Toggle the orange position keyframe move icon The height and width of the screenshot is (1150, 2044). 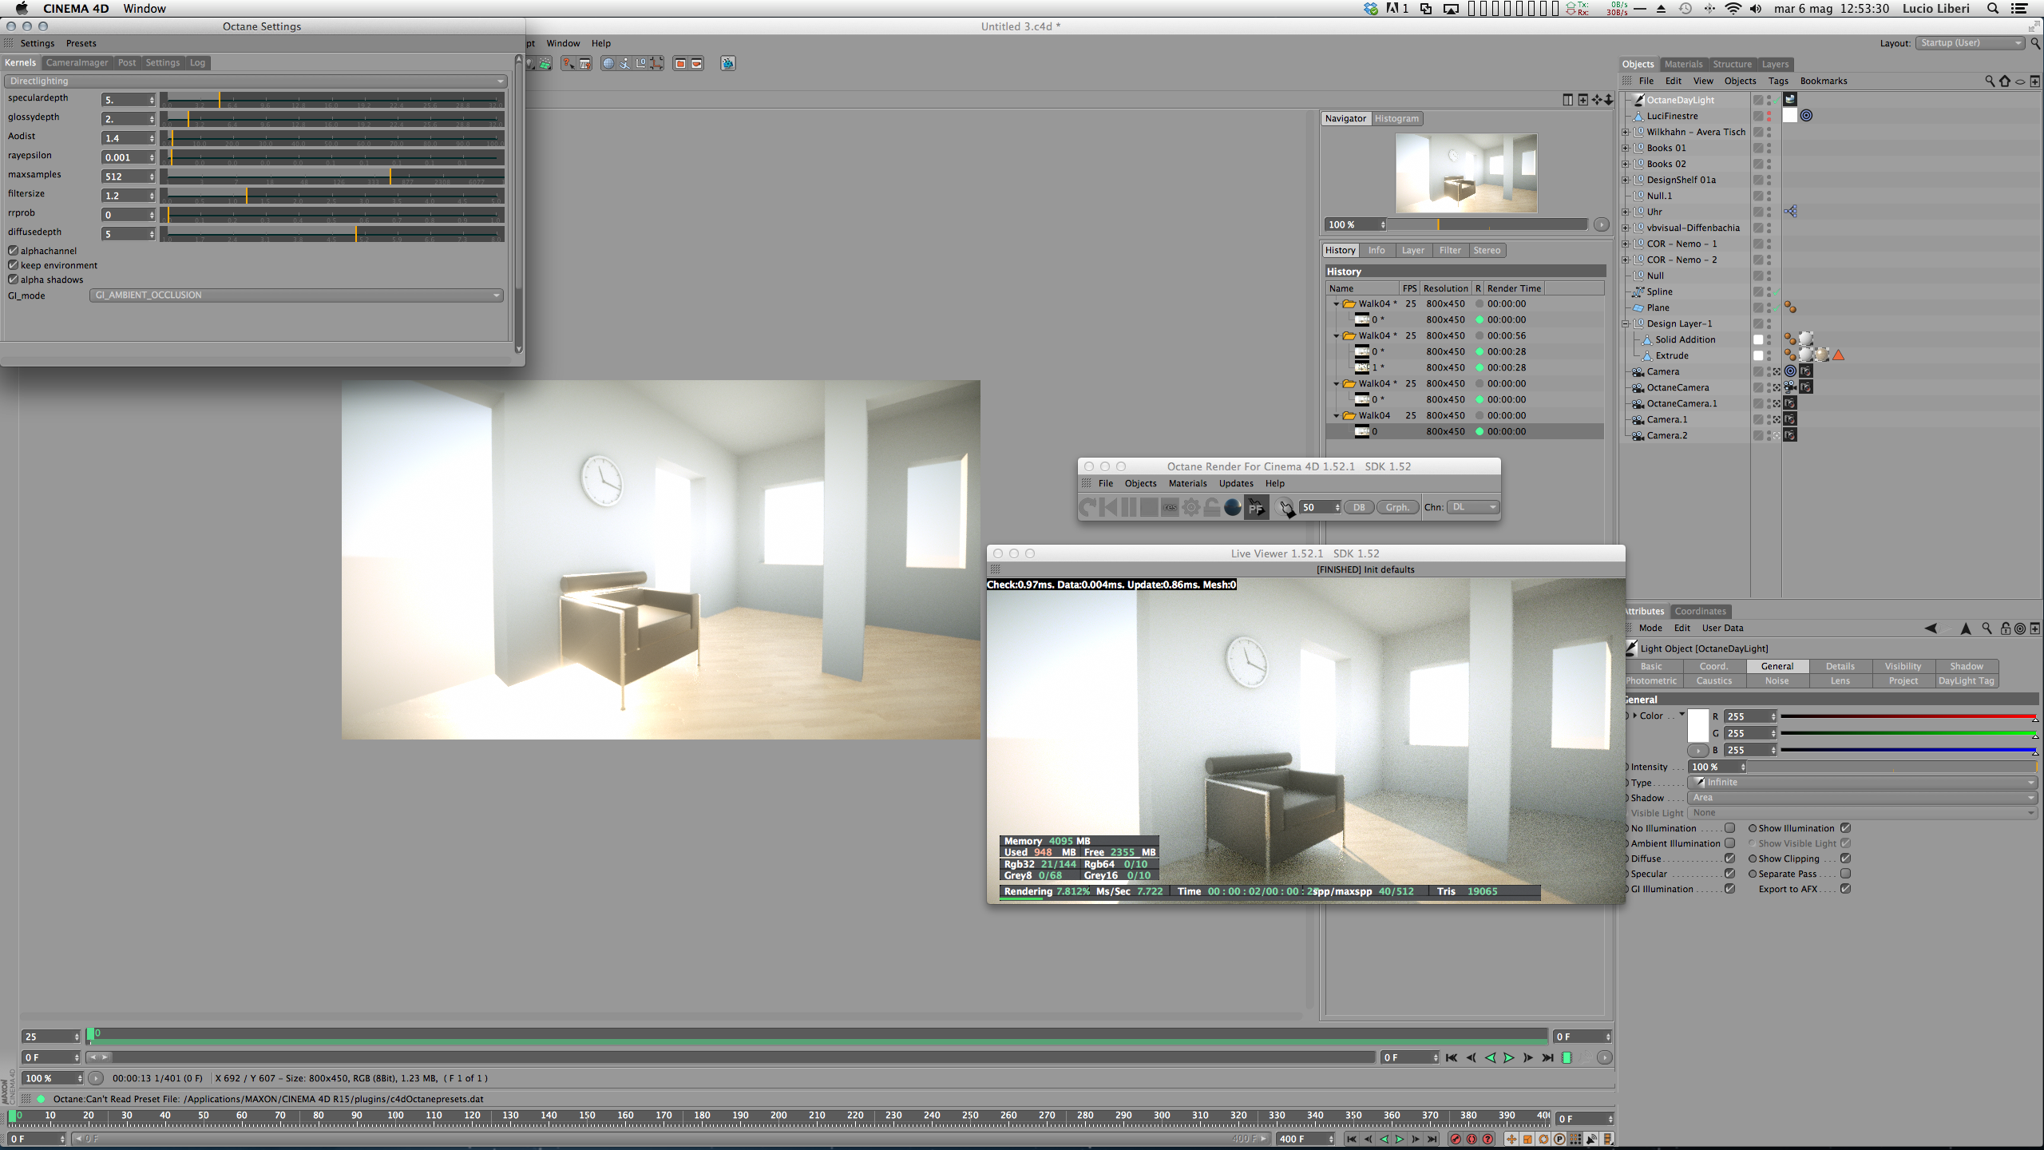tap(1511, 1139)
